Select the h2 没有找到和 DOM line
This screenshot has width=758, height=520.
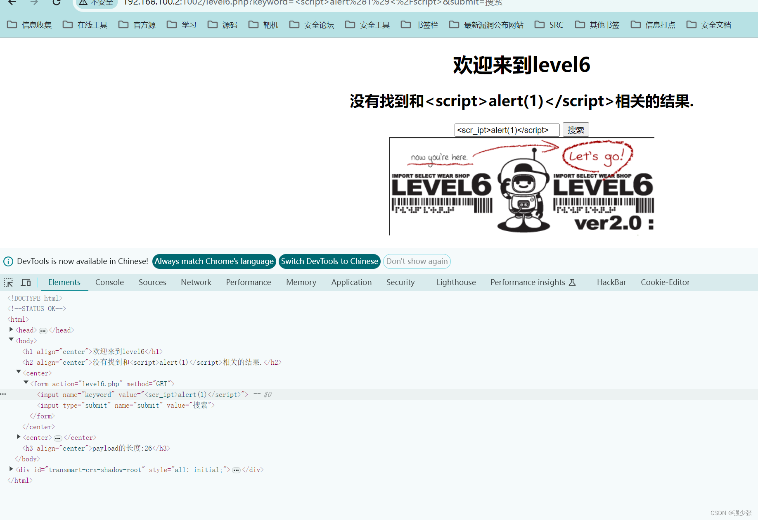tap(152, 363)
